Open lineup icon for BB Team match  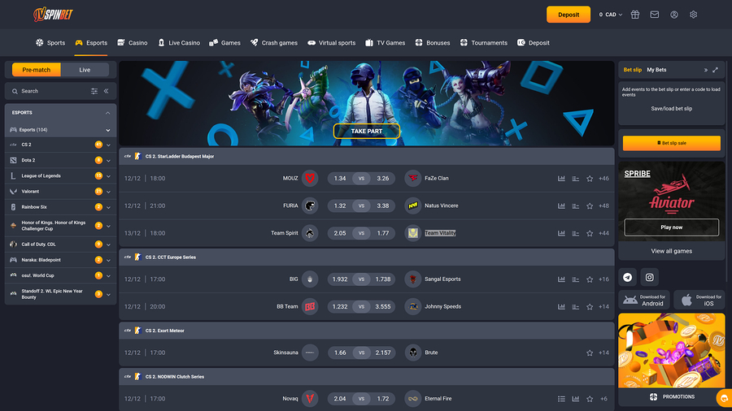(576, 307)
